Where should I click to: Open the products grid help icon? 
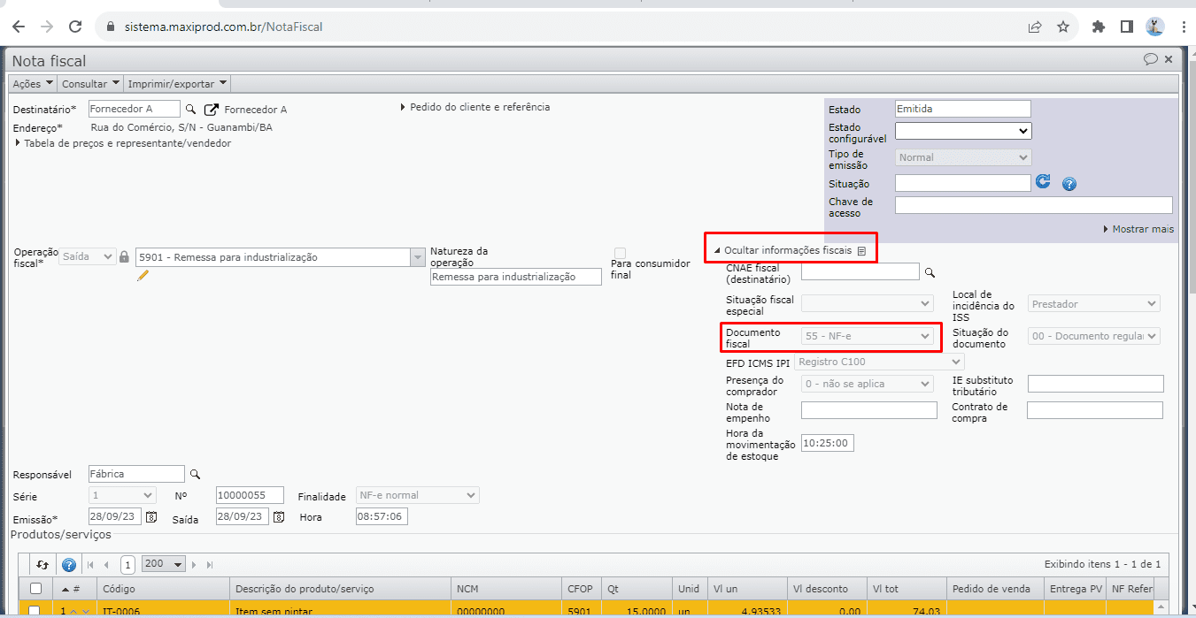[x=68, y=564]
